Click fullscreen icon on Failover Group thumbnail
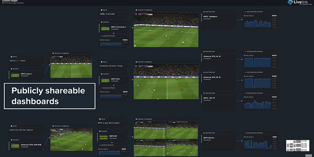Screen dimensions: 314x157 click(x=136, y=66)
